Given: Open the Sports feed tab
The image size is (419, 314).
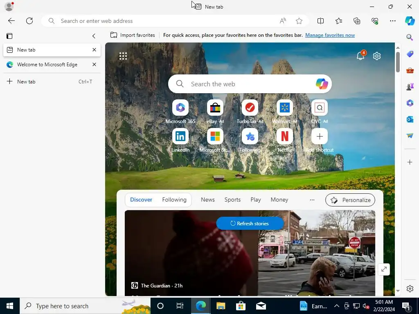Looking at the screenshot, I should [232, 200].
